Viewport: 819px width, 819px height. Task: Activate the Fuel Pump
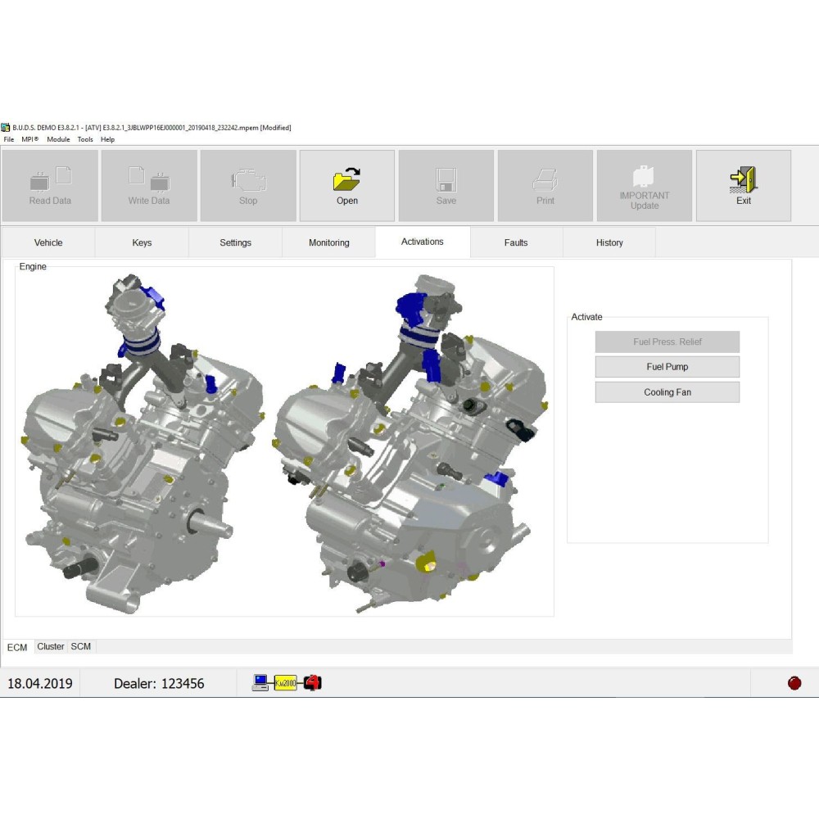667,366
